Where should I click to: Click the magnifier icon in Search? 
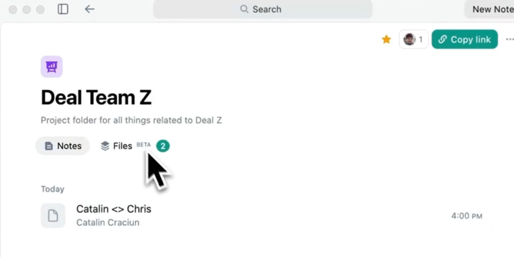pyautogui.click(x=244, y=9)
